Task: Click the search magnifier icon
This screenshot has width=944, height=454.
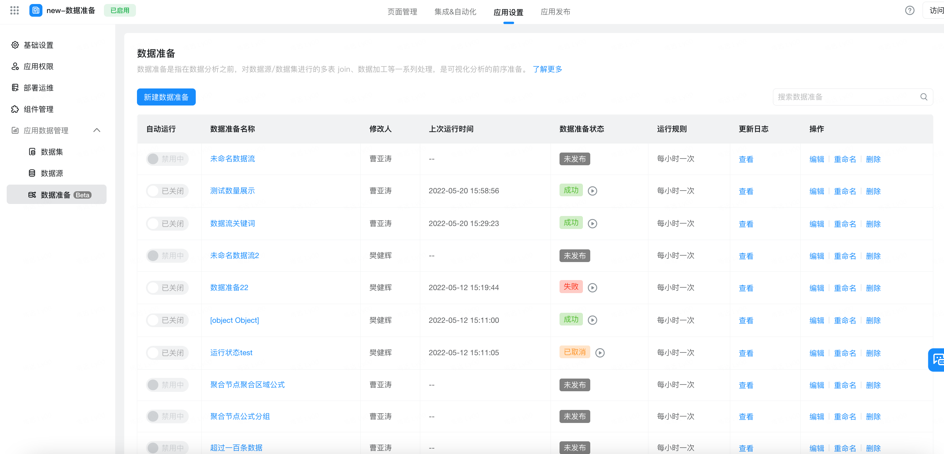Action: coord(924,97)
